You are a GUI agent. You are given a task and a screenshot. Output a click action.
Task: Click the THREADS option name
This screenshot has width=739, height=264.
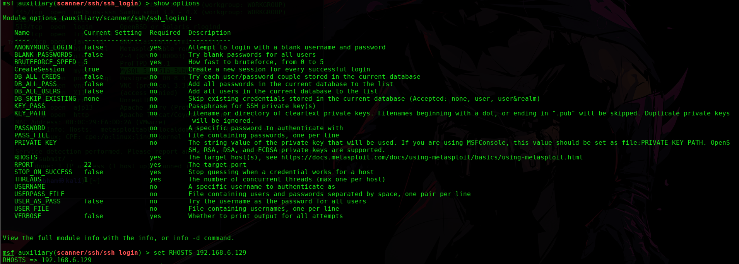pyautogui.click(x=27, y=179)
